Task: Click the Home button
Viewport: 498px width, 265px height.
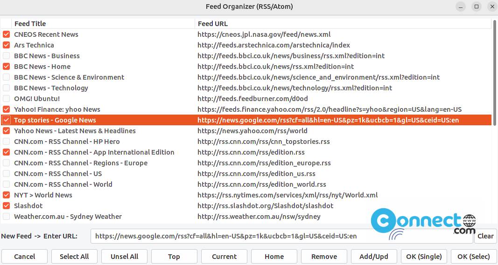Action: pos(274,257)
